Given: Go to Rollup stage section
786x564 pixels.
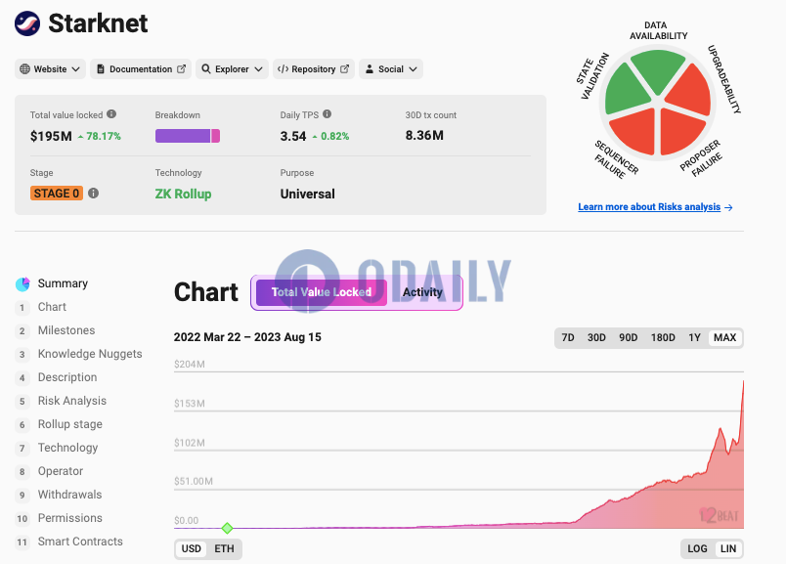Looking at the screenshot, I should point(70,424).
